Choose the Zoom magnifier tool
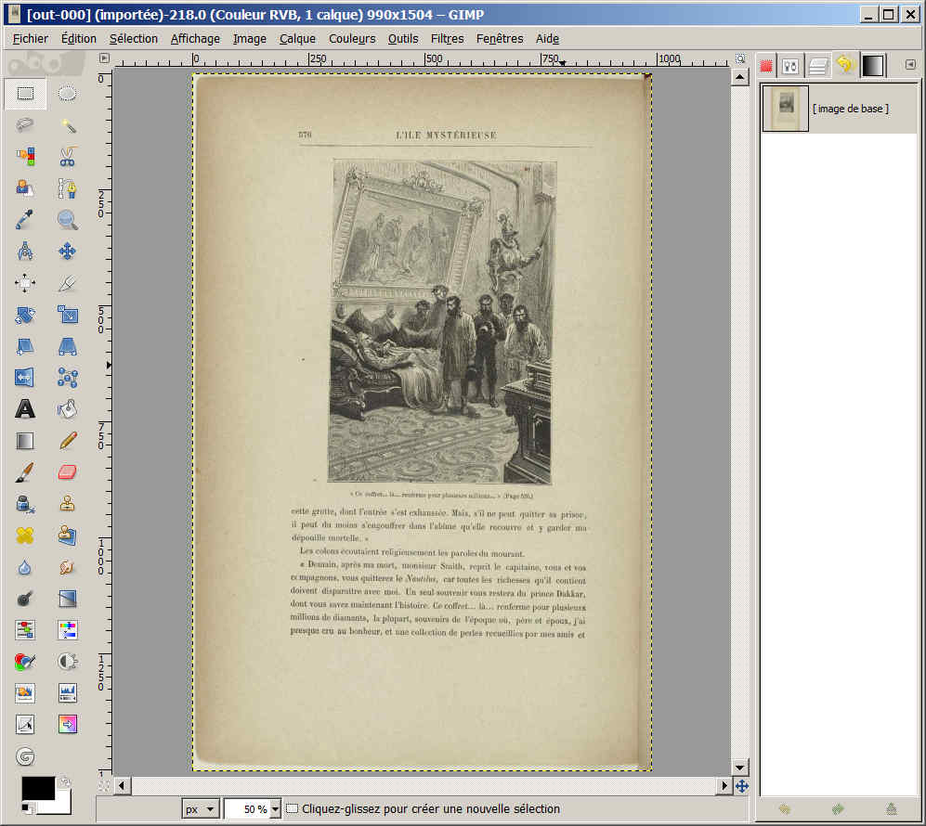This screenshot has width=926, height=826. point(67,220)
